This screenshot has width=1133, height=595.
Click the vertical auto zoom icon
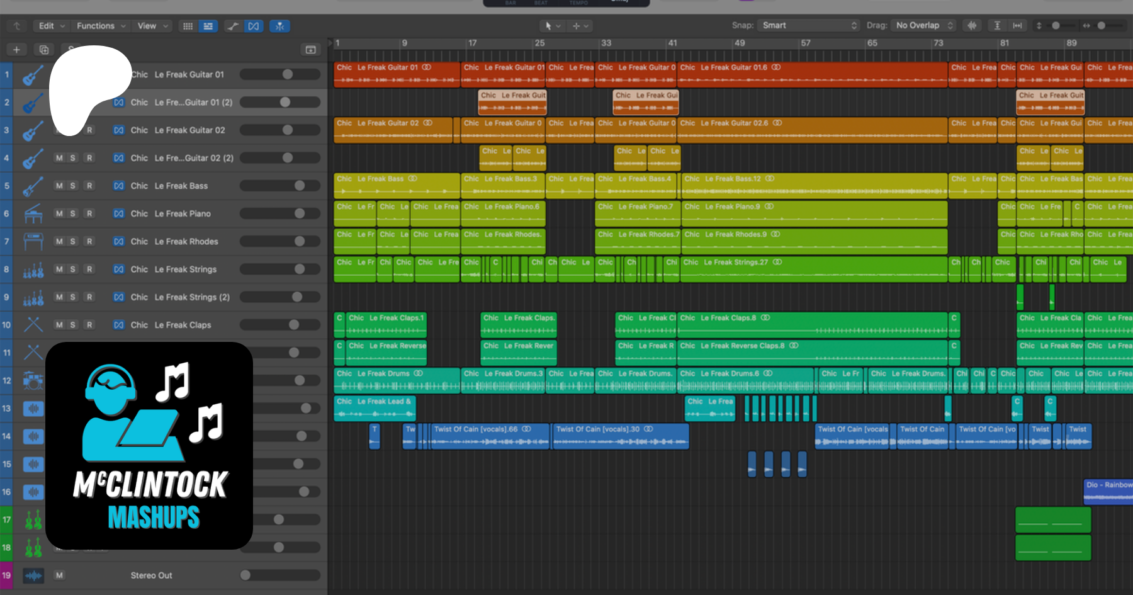click(x=997, y=26)
